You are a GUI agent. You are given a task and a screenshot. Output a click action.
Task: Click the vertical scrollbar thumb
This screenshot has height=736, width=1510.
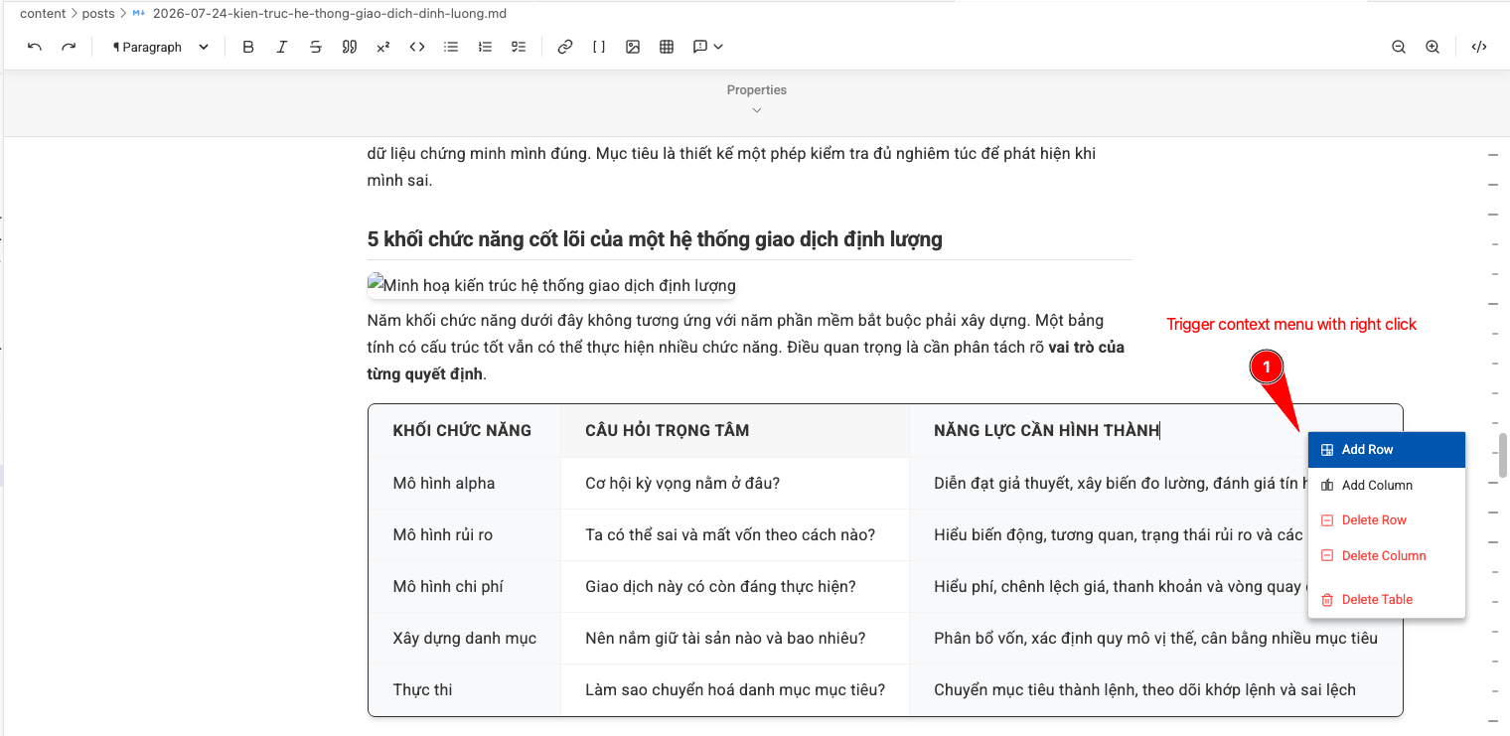[x=1504, y=455]
